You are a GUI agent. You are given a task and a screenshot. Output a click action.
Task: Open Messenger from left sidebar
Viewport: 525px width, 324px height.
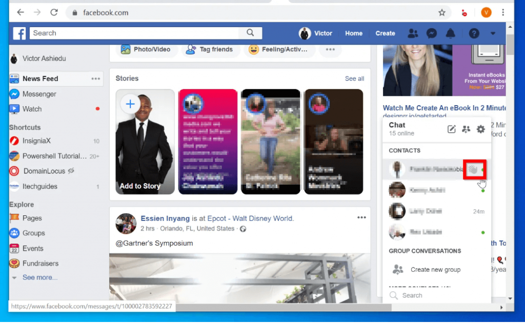tap(39, 94)
